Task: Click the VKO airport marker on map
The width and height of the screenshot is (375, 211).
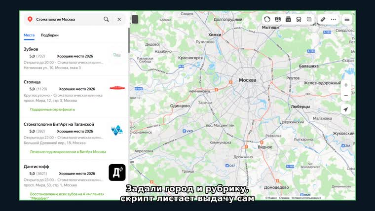Action: tap(187, 131)
